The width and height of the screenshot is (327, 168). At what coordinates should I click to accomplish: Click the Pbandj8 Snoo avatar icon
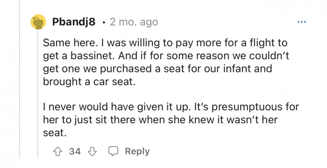coord(38,21)
